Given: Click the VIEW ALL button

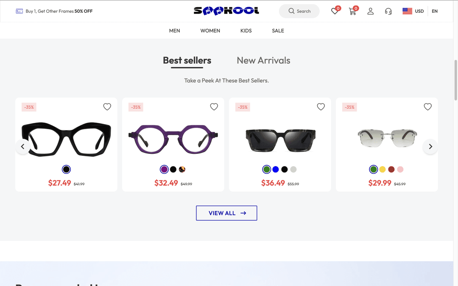Looking at the screenshot, I should [x=226, y=213].
